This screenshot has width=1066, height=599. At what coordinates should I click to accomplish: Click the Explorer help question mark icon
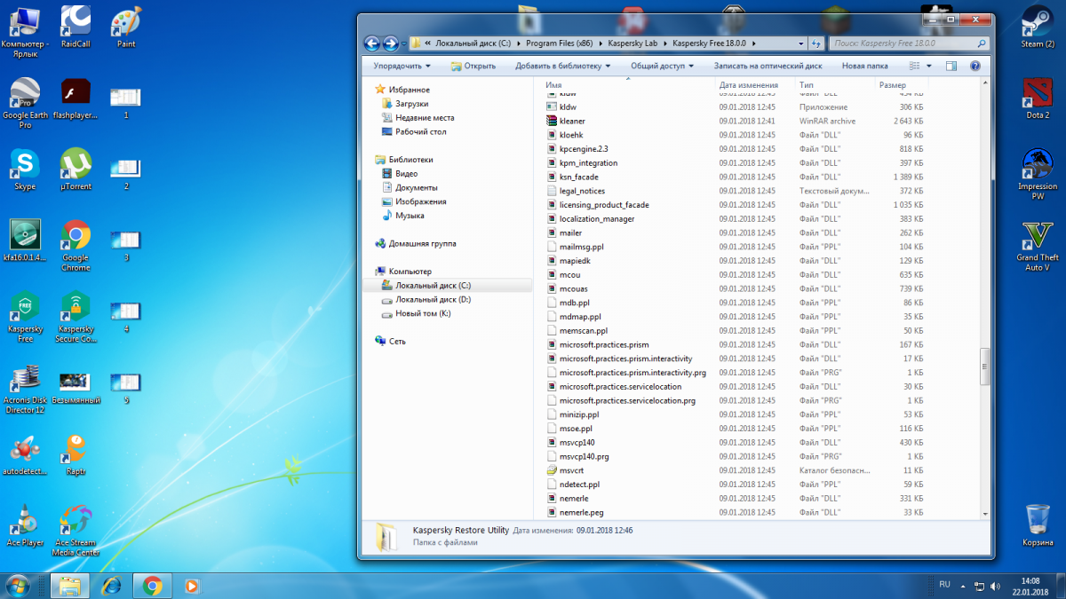pyautogui.click(x=975, y=66)
